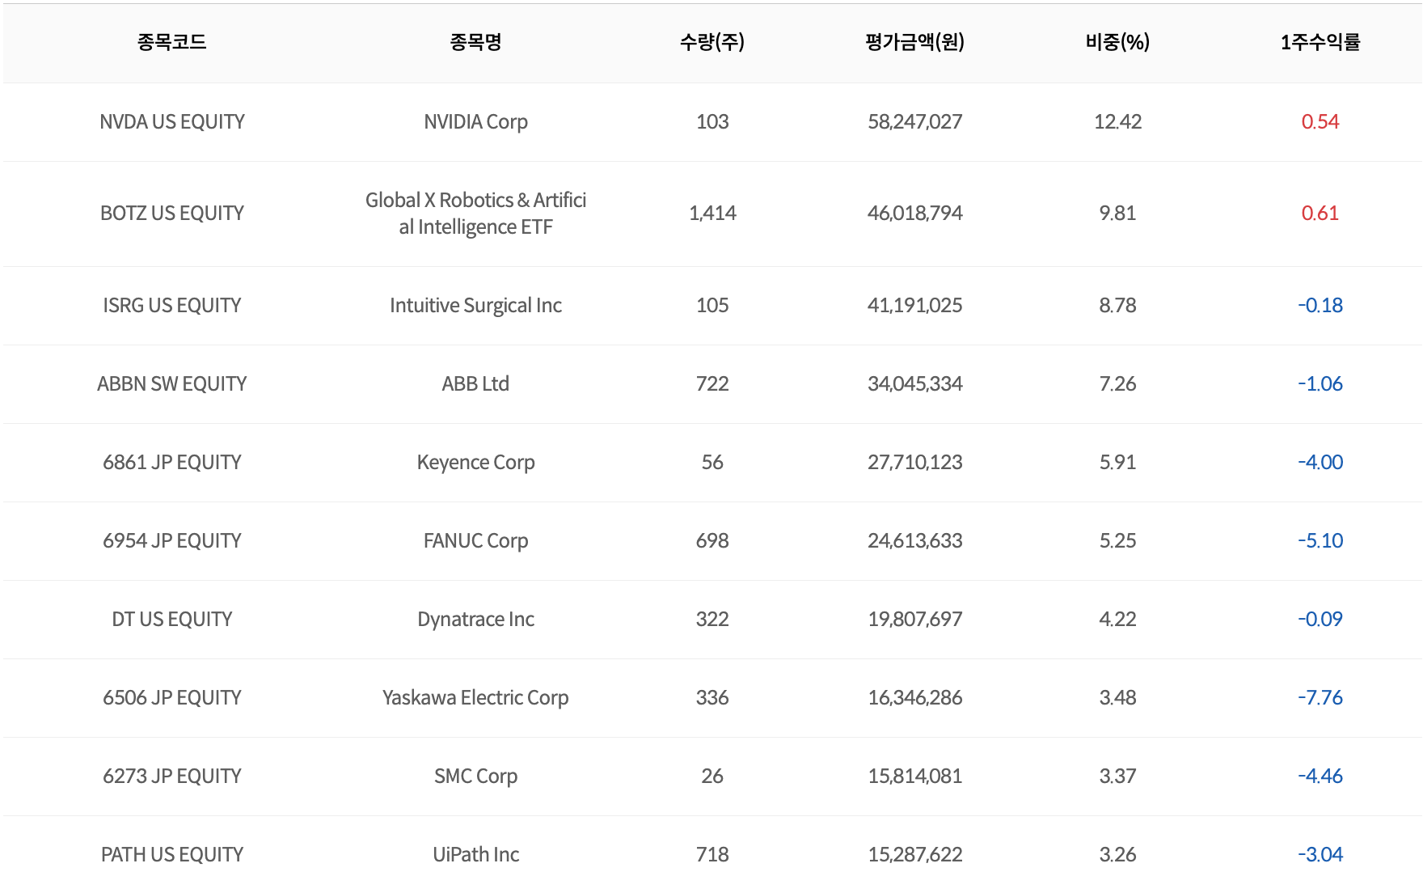Click the weight 9.81

point(1117,213)
